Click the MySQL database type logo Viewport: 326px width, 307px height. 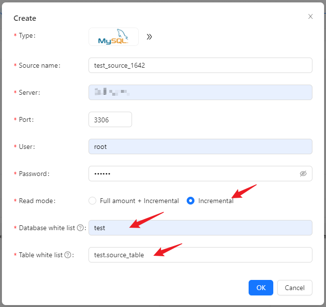coord(113,37)
